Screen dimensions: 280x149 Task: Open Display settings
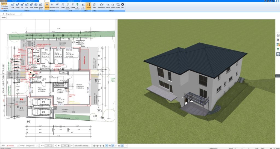click(118, 5)
